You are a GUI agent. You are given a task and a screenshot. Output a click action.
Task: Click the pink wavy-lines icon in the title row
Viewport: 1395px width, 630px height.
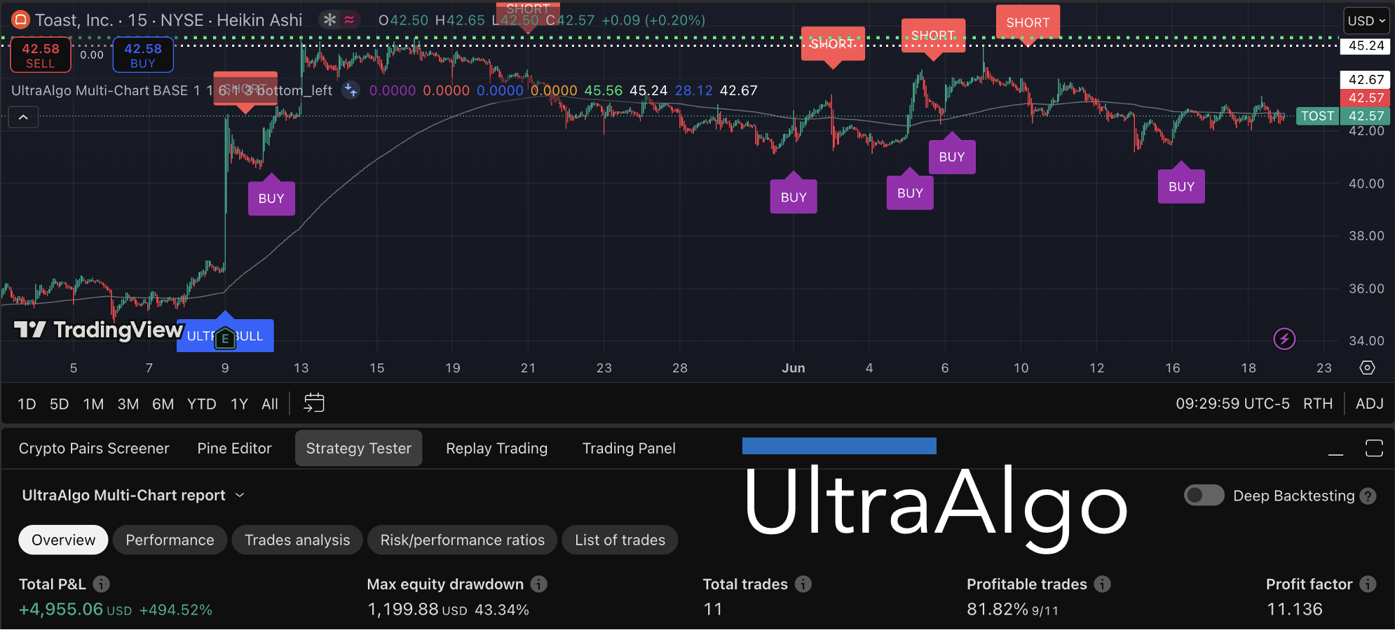[349, 20]
